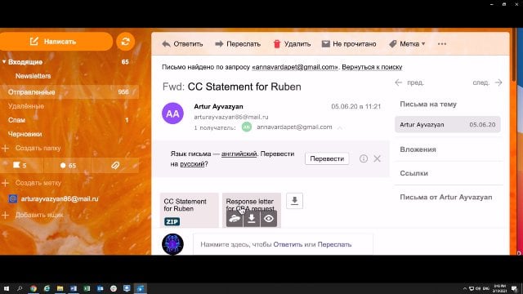
Task: Click the reply field to respond
Action: tap(283, 244)
